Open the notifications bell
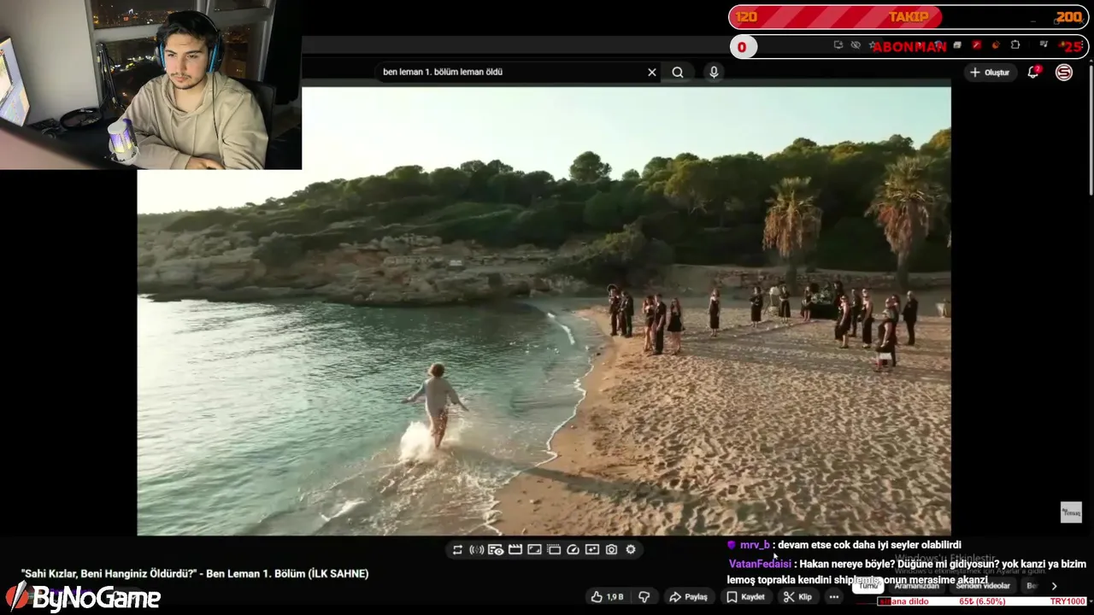The image size is (1094, 615). pos(1033,73)
